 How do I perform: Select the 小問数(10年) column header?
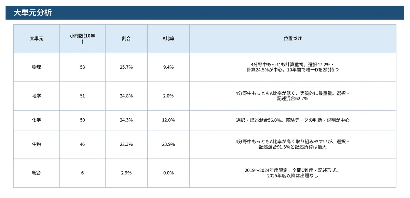click(82, 39)
